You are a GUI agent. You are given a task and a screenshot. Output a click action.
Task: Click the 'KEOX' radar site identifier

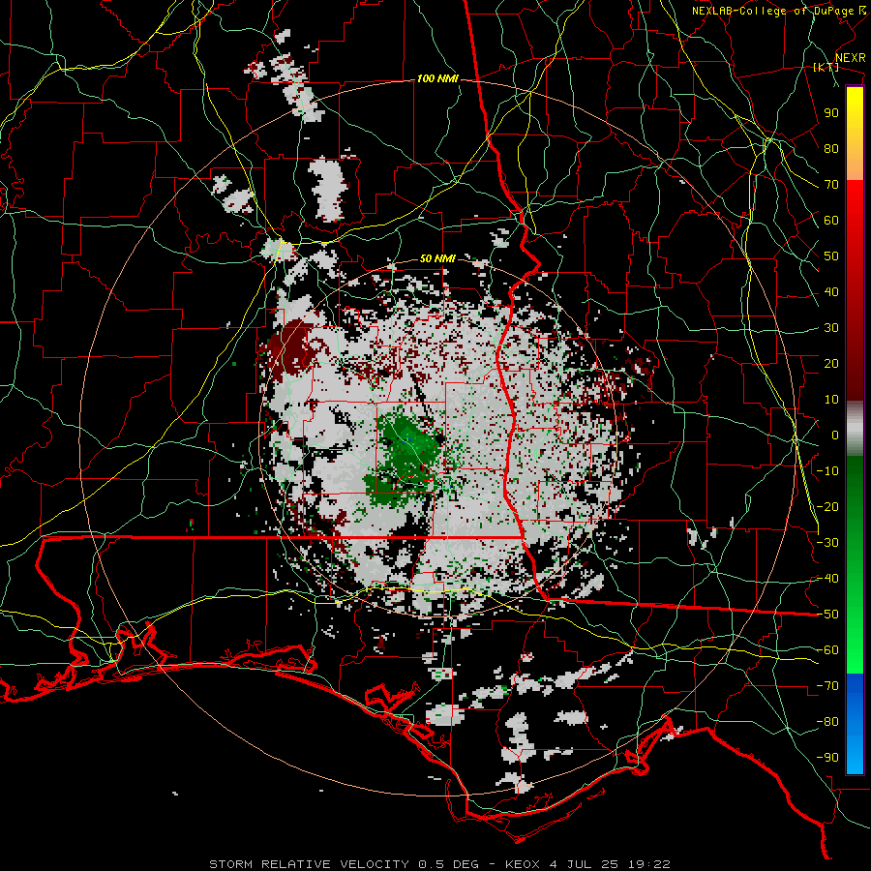pyautogui.click(x=523, y=864)
